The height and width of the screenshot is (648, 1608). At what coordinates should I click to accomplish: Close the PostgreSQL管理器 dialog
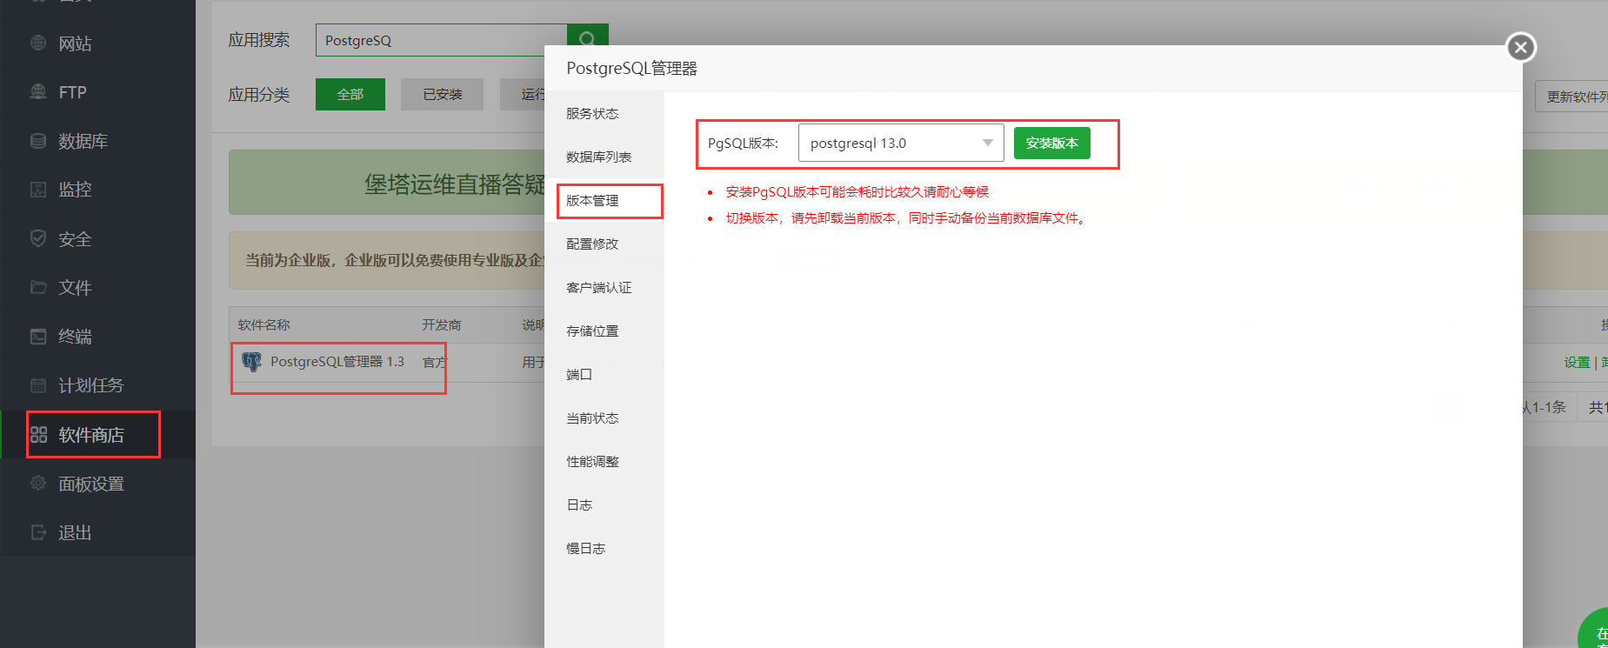(x=1521, y=47)
